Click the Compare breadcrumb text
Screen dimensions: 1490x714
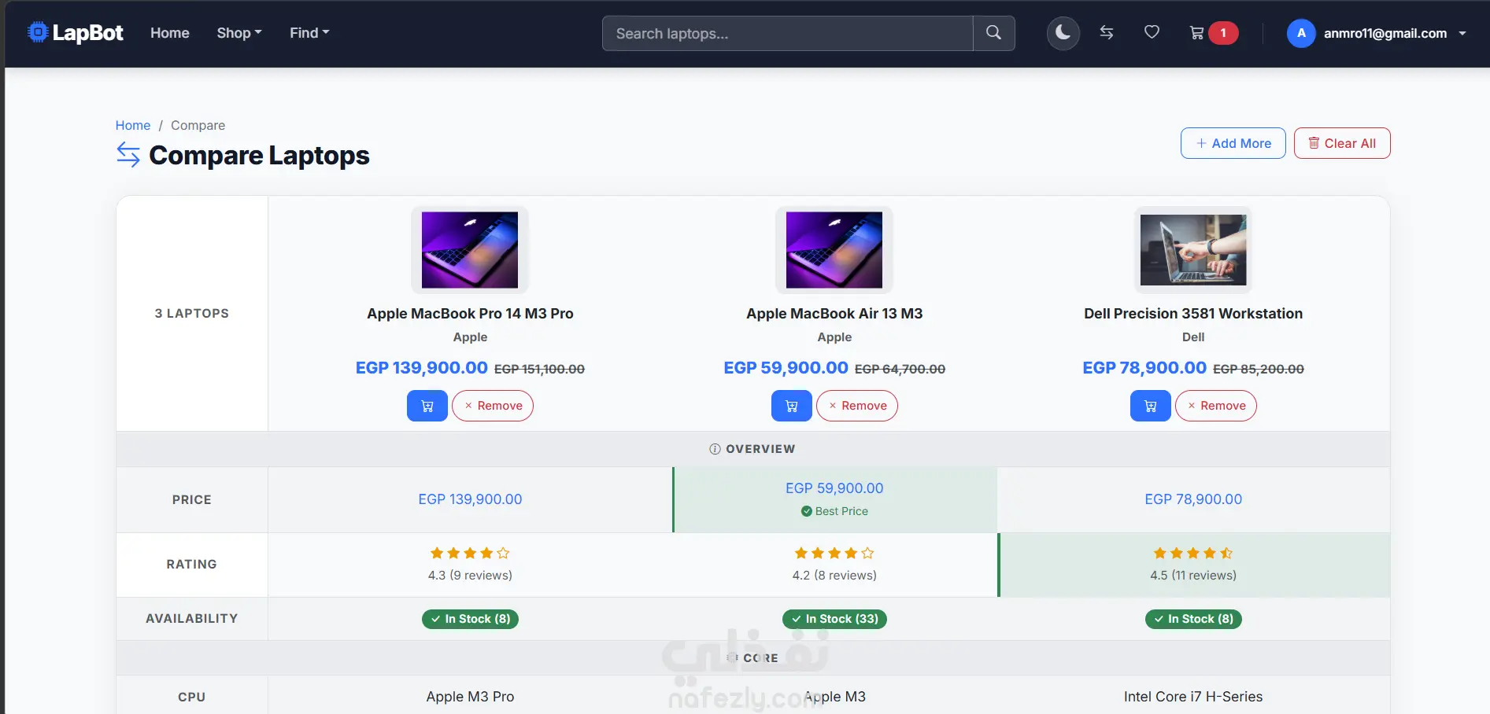[x=198, y=125]
